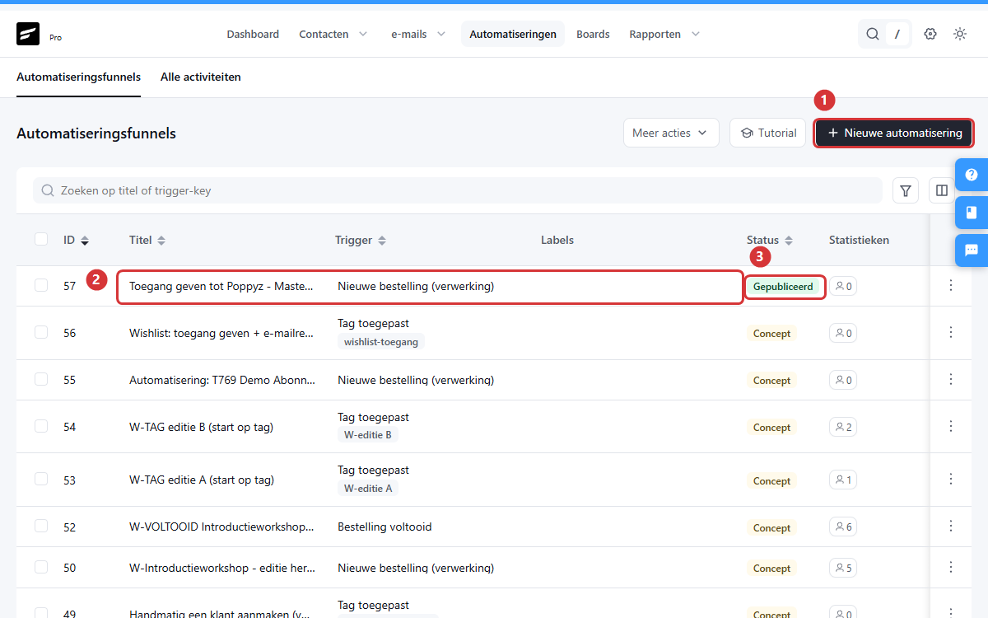Click the chat bubble side button
This screenshot has height=618, width=988.
[x=972, y=250]
